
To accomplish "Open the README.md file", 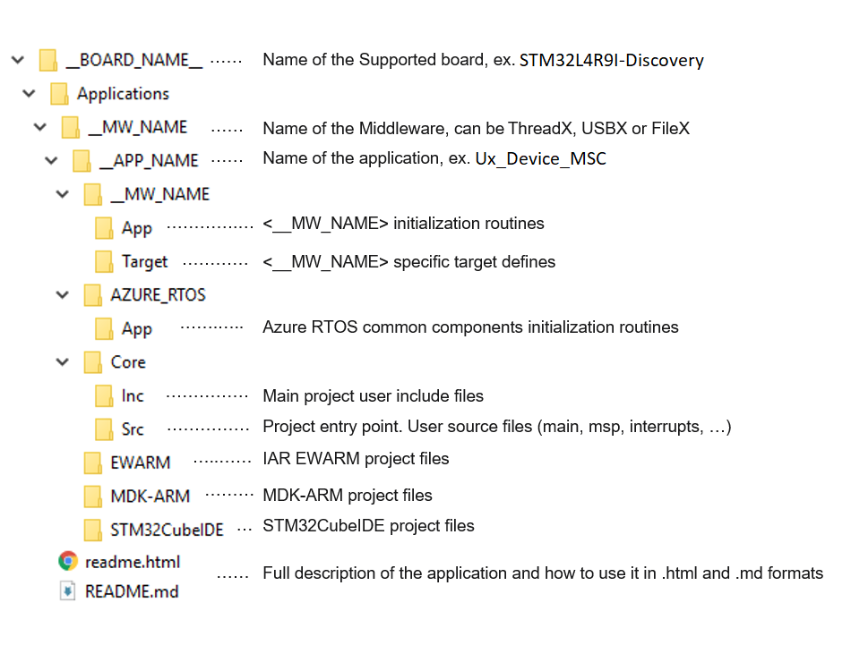I will 132,591.
